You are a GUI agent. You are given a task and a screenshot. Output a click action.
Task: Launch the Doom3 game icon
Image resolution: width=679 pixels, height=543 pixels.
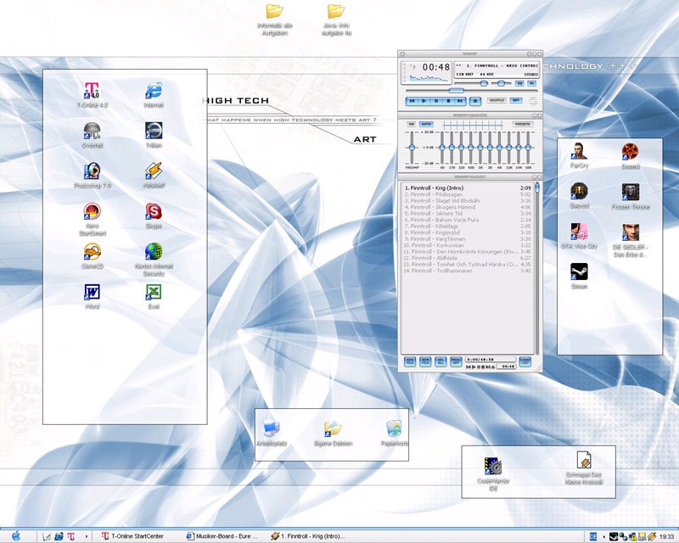[x=631, y=155]
